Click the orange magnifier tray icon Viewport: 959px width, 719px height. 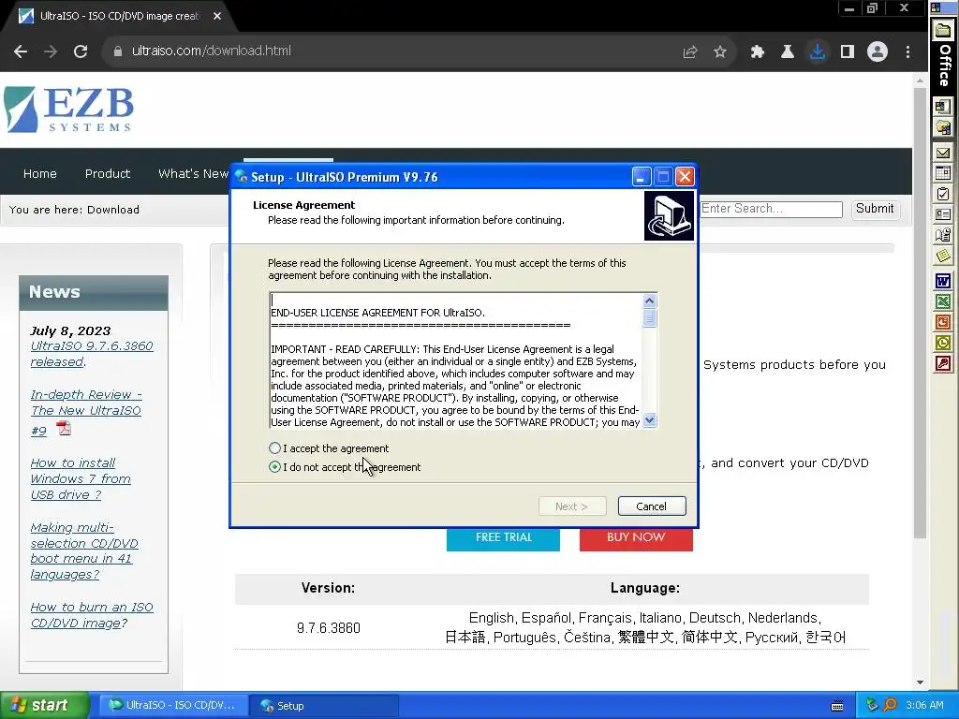coord(890,706)
